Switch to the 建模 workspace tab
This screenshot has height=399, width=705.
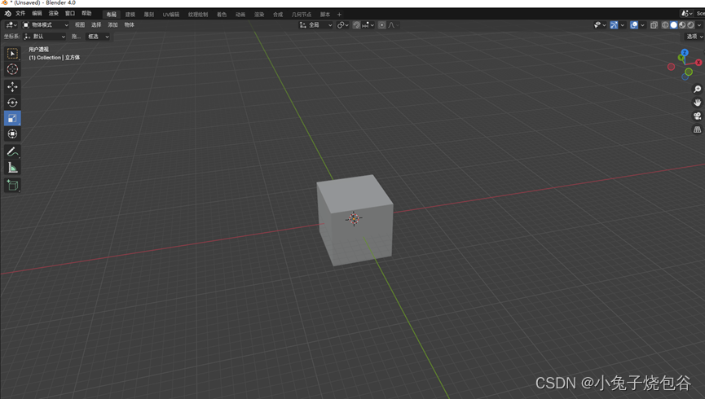(x=130, y=15)
